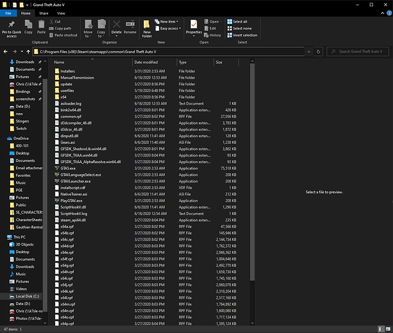Viewport: 393px width, 333px height.
Task: Switch to the Share ribbon tab
Action: tap(44, 13)
